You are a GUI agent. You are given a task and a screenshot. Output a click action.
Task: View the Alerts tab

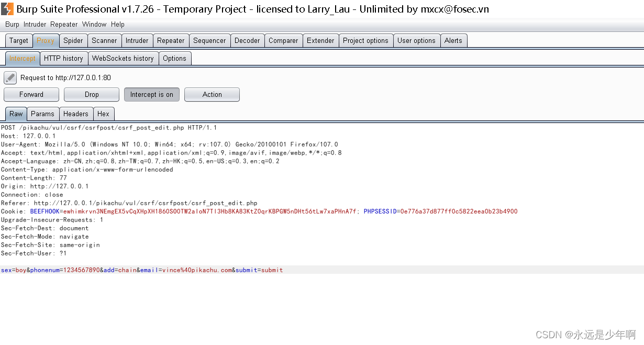[453, 41]
